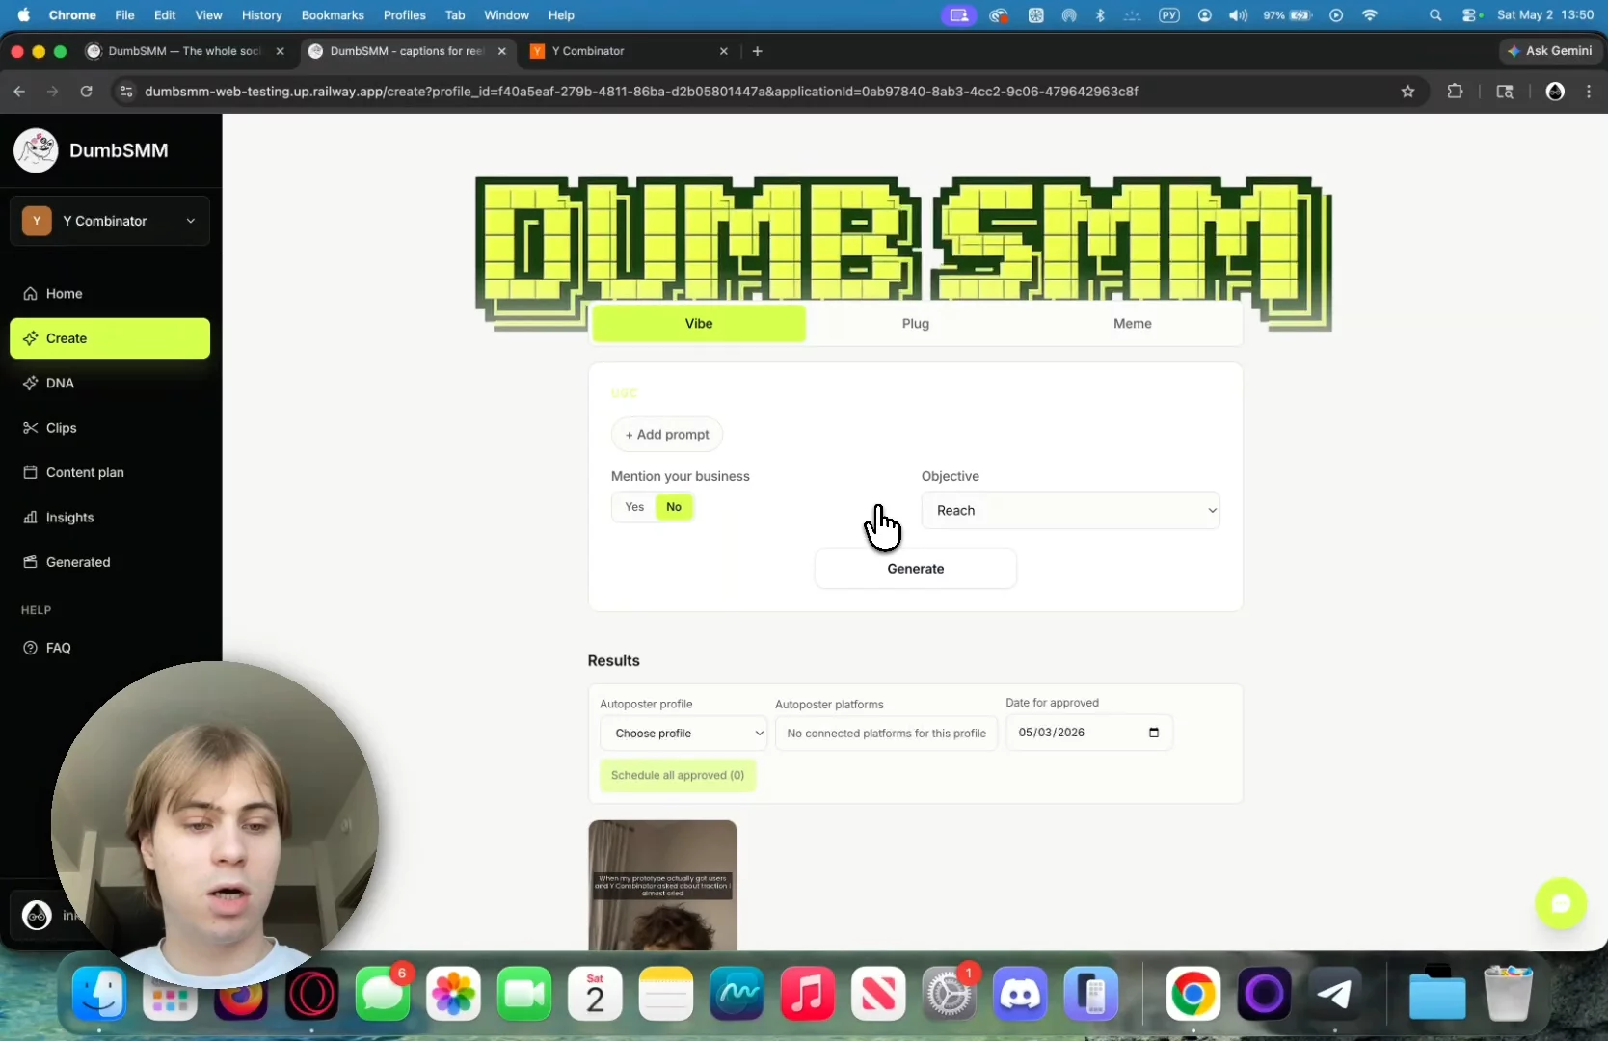Open Spotlight search in menu bar
The width and height of the screenshot is (1608, 1041).
(x=1435, y=15)
